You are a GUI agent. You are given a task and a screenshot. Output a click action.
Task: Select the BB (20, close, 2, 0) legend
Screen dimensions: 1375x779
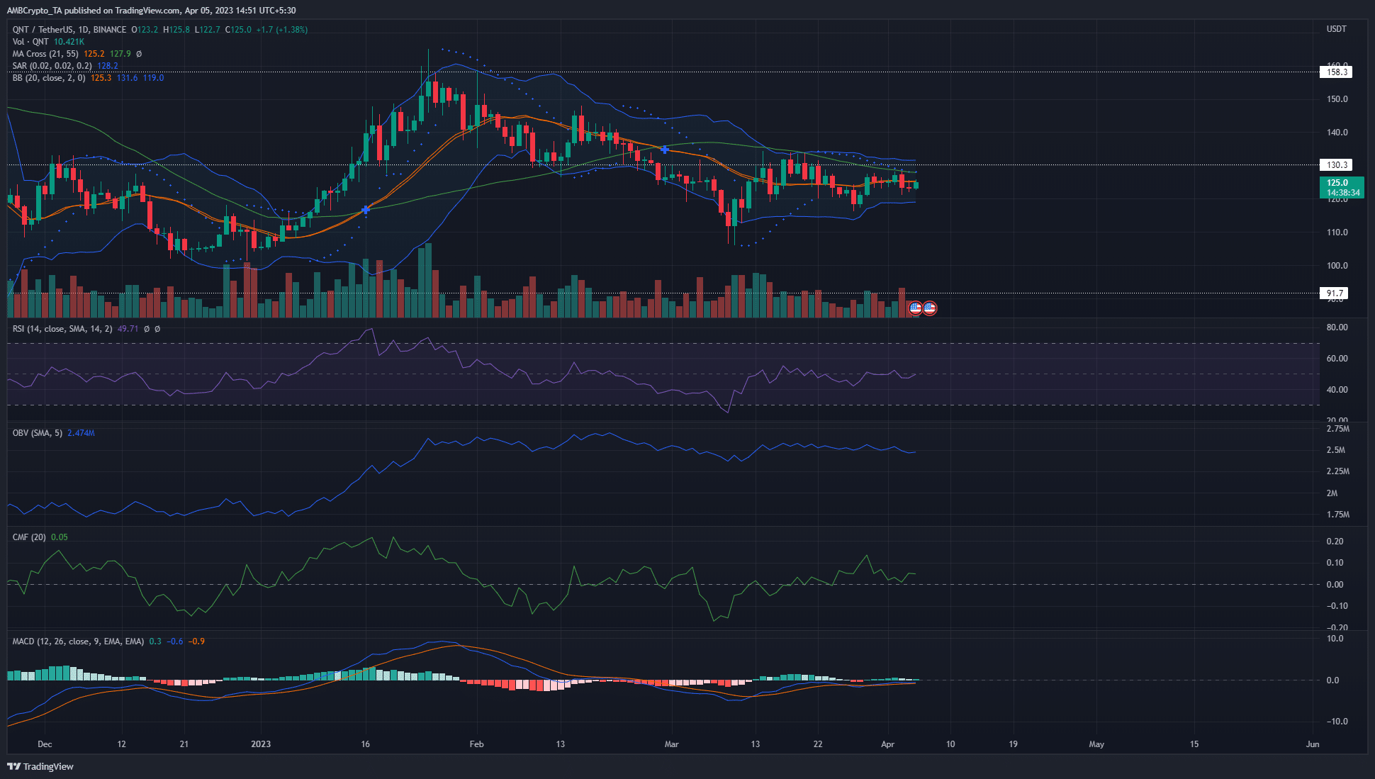tap(49, 78)
